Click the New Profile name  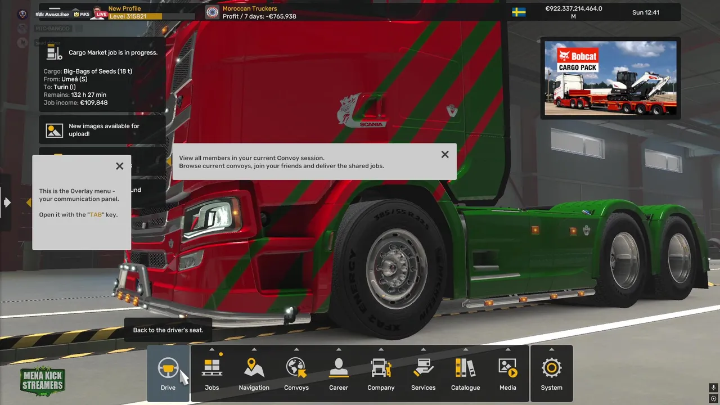124,8
